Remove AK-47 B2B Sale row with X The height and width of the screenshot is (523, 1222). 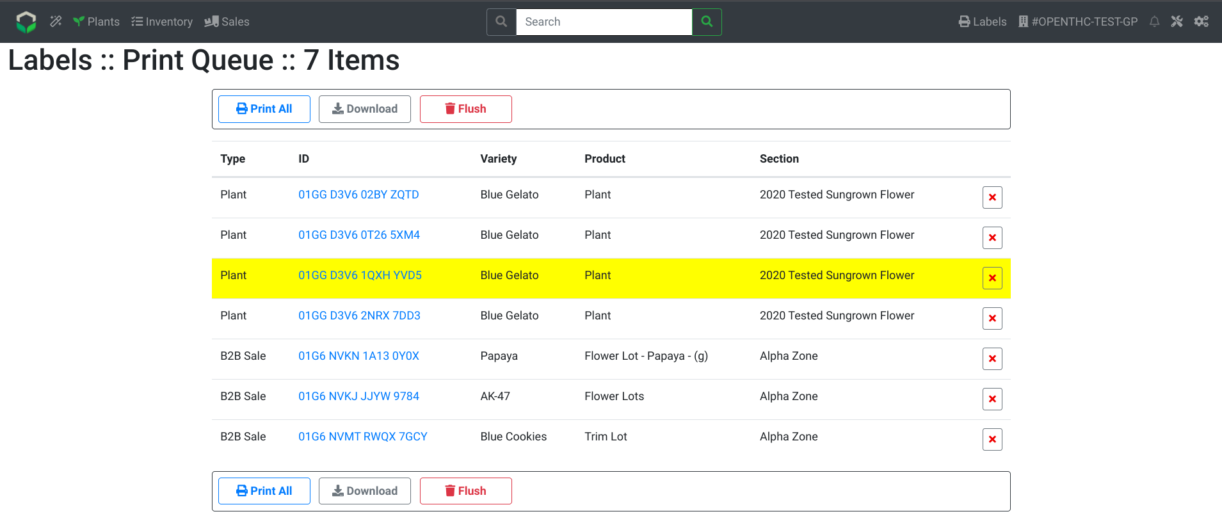pos(992,399)
